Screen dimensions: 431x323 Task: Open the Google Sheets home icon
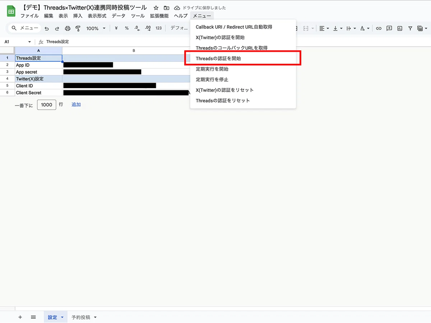(11, 11)
